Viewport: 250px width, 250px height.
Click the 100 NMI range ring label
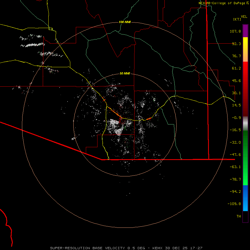click(125, 22)
